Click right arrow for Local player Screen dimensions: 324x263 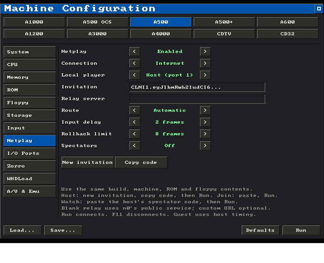pos(205,75)
